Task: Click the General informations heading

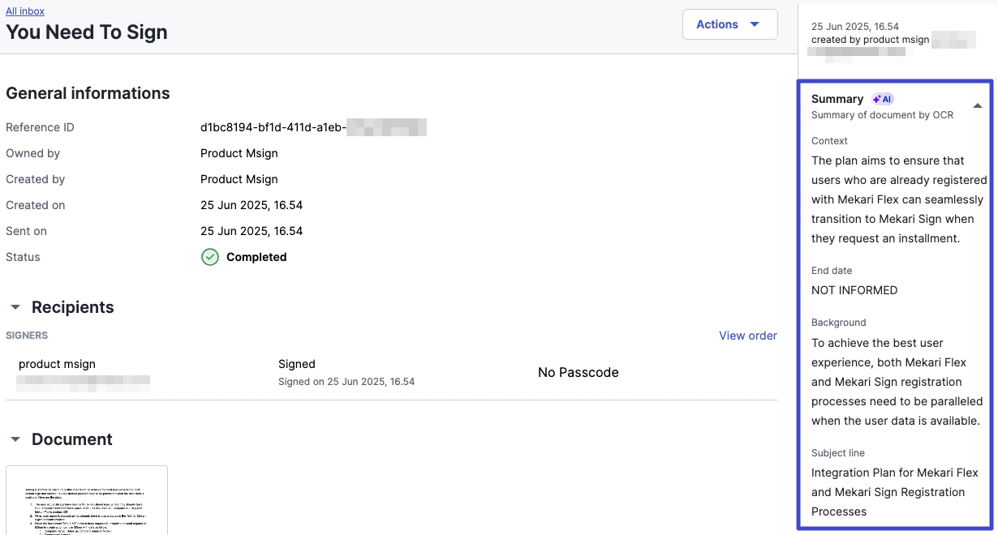Action: point(88,93)
